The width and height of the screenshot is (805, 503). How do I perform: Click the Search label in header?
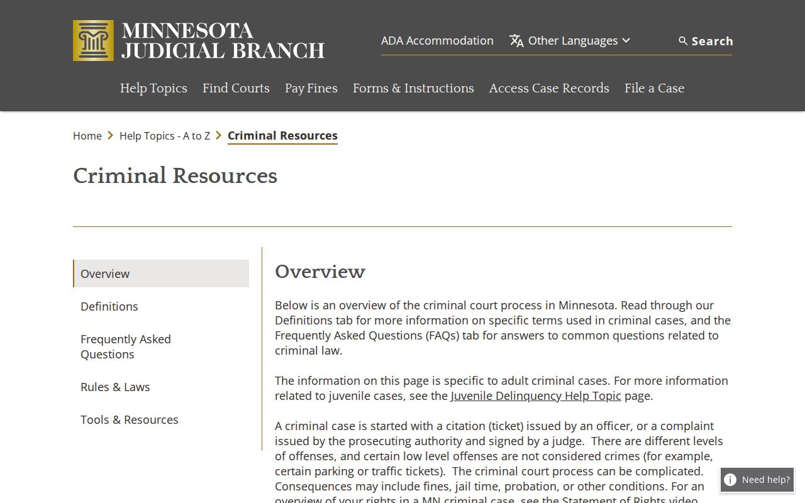pyautogui.click(x=712, y=41)
